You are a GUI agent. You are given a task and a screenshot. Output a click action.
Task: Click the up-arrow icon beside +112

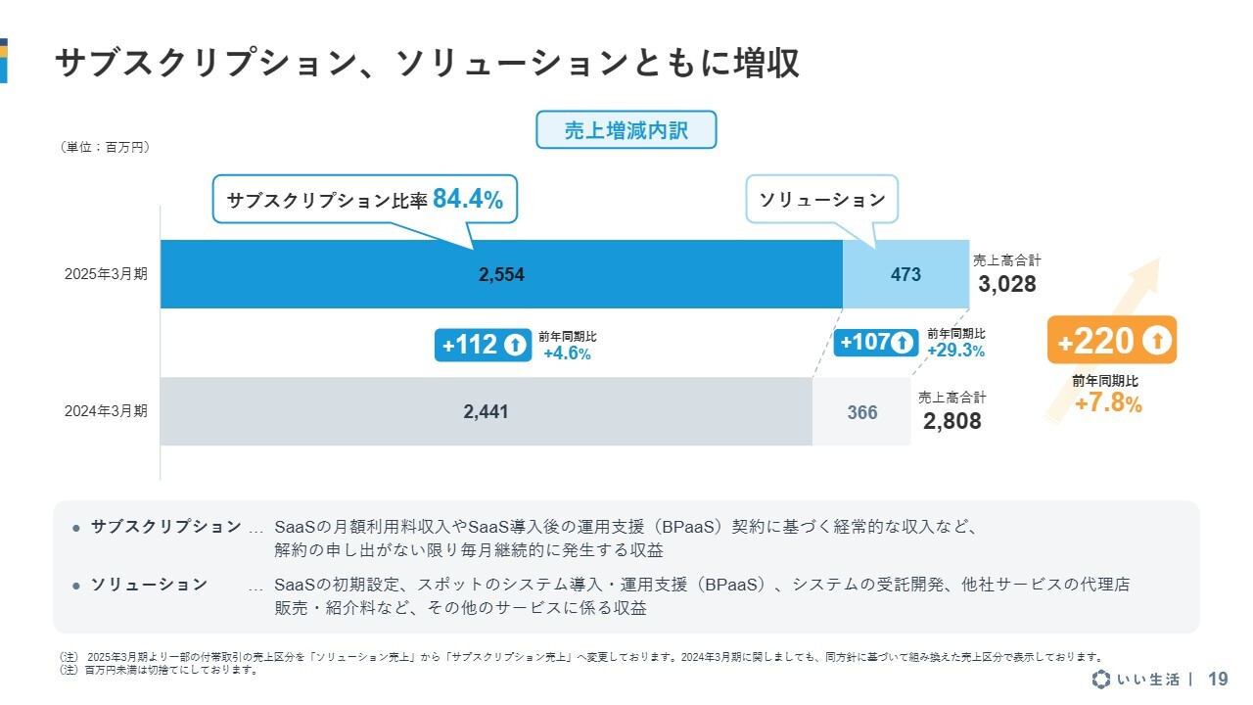click(515, 345)
